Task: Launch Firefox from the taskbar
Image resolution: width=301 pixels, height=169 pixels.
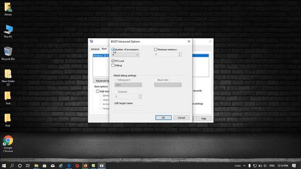Action: coord(85,166)
